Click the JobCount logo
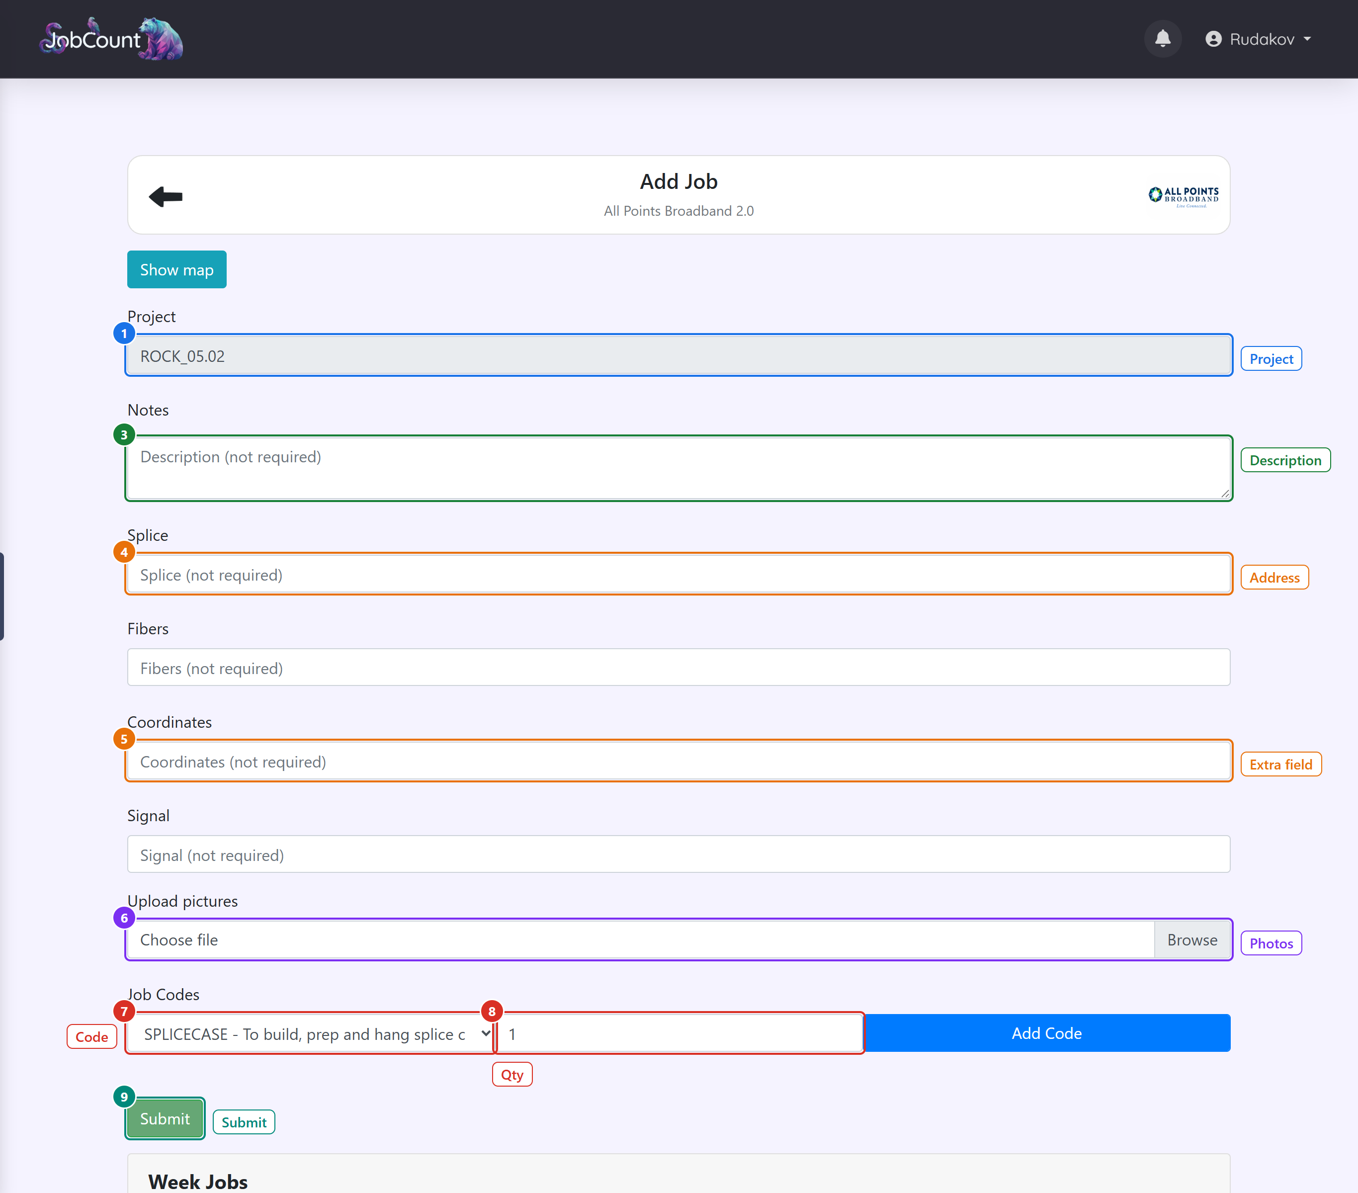Viewport: 1358px width, 1193px height. tap(111, 39)
